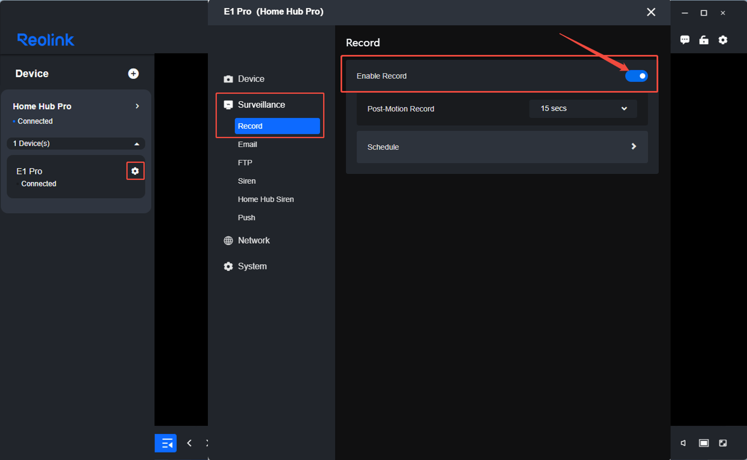
Task: Click the speaker volume icon
Action: point(683,443)
